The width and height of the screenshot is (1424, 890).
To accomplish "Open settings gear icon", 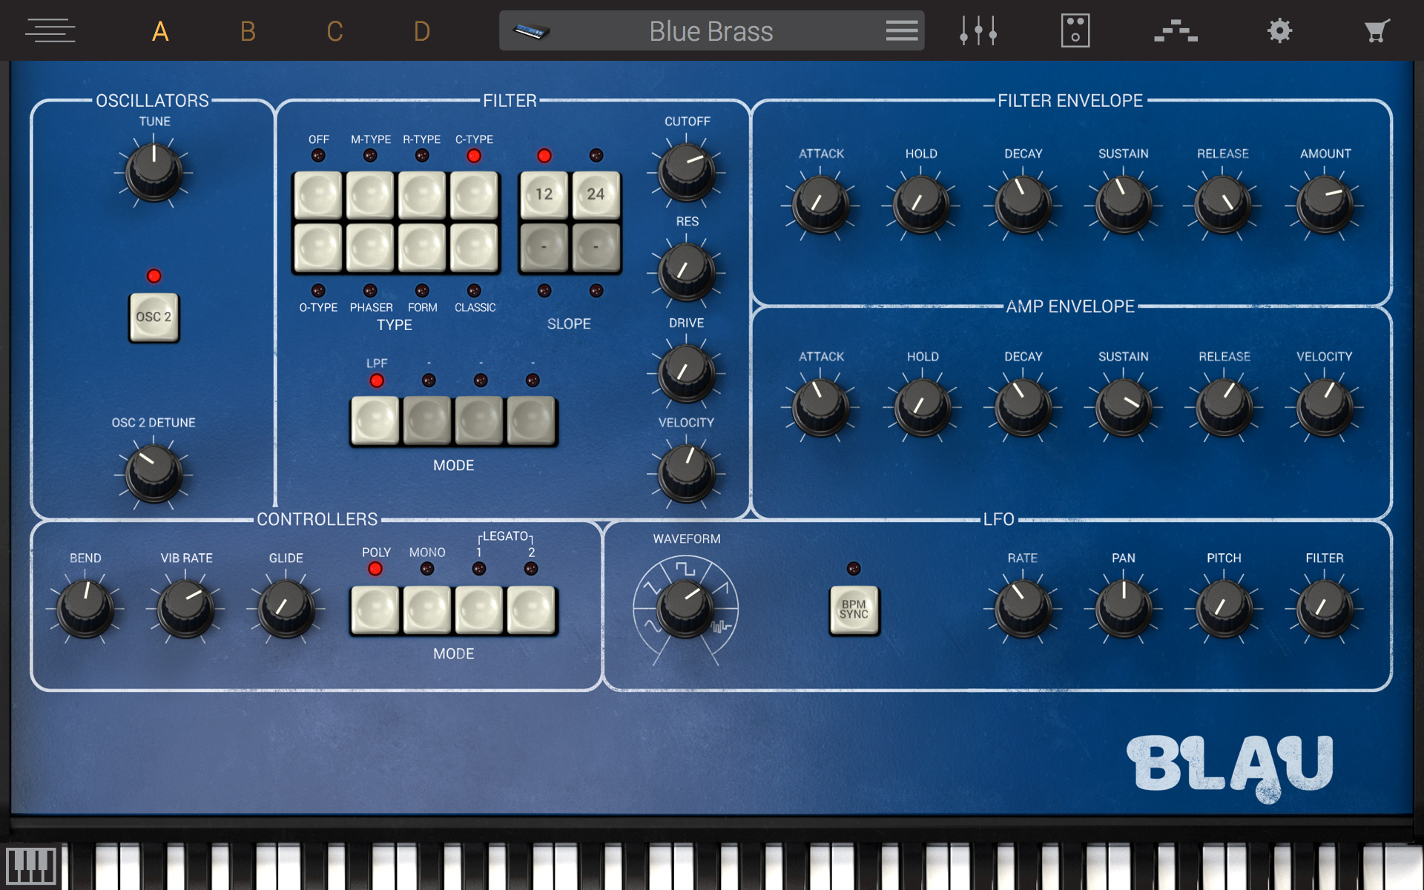I will [x=1279, y=31].
